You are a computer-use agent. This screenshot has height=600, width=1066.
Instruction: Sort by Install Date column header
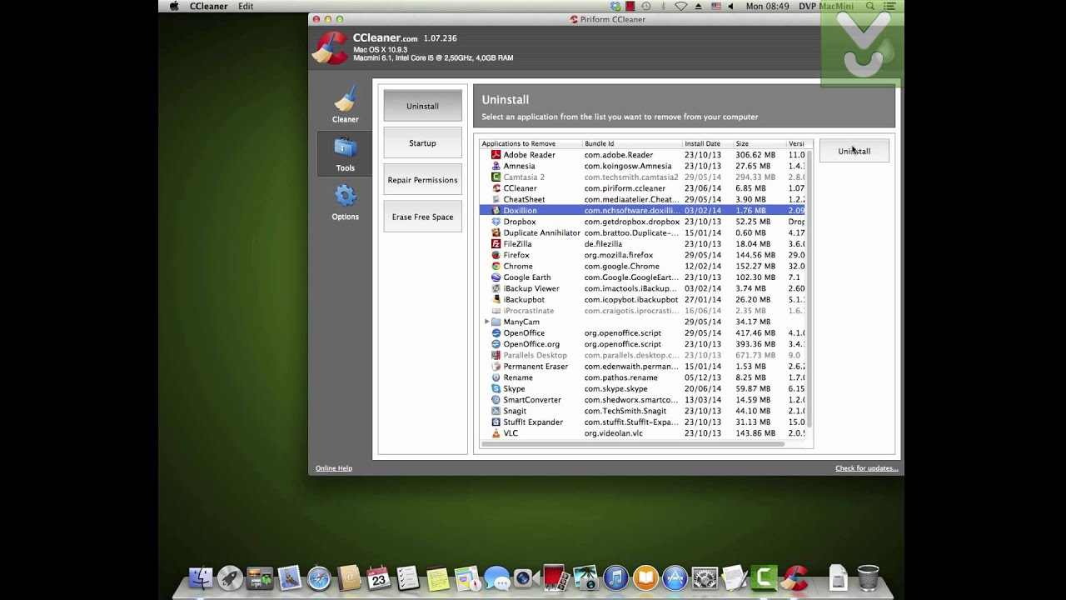click(x=707, y=143)
